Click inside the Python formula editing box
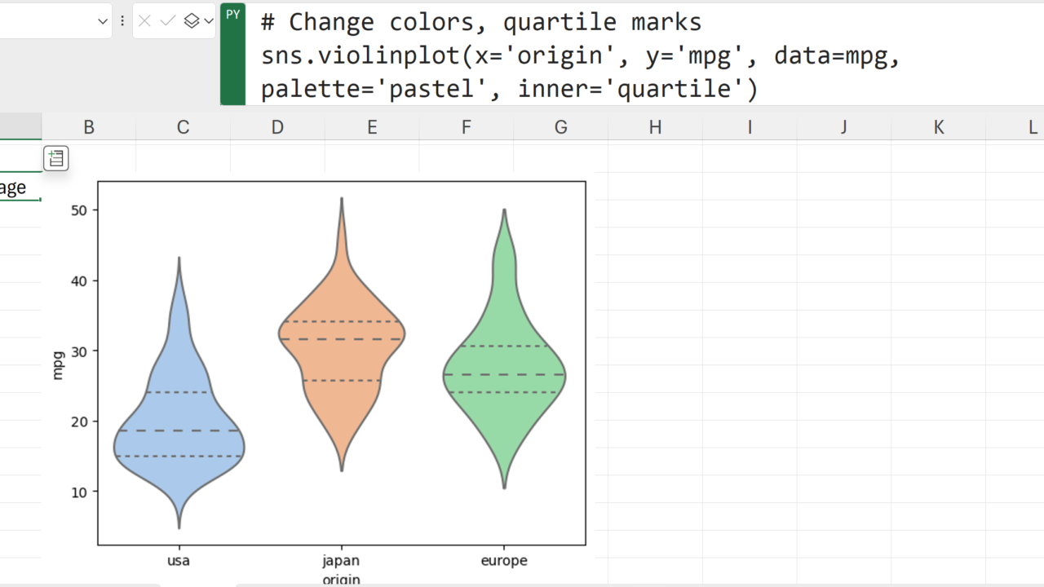 (571, 55)
